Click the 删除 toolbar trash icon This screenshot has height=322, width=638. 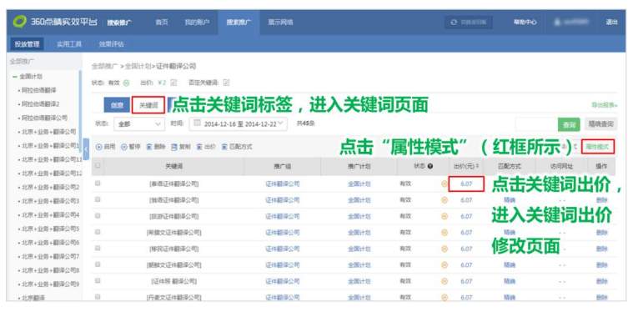point(149,147)
